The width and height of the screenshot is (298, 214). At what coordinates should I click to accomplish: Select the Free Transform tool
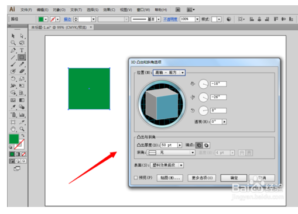(22, 86)
